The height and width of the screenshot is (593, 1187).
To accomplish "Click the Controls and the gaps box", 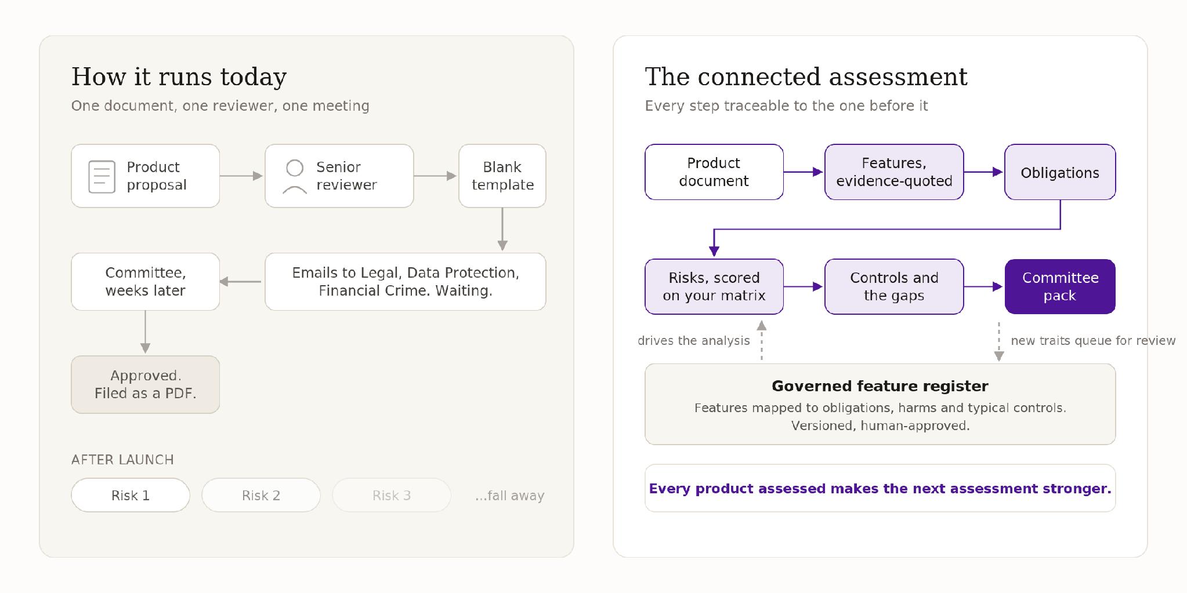I will 894,286.
